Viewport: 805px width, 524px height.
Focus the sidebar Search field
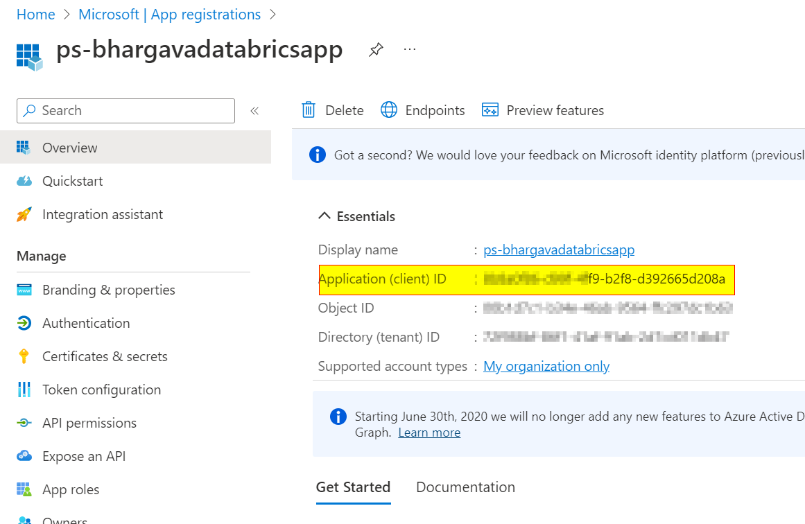(x=125, y=111)
